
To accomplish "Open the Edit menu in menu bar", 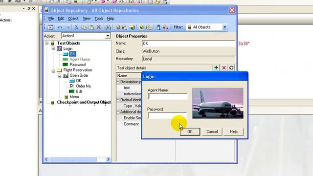I will (61, 19).
